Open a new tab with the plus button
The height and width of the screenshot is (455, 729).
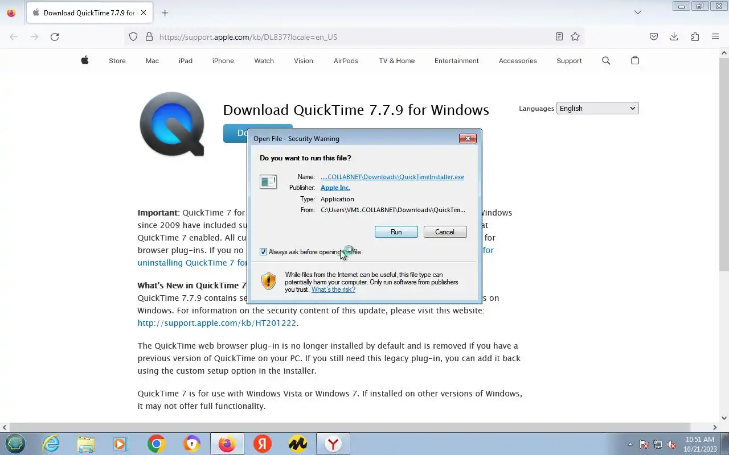(165, 13)
